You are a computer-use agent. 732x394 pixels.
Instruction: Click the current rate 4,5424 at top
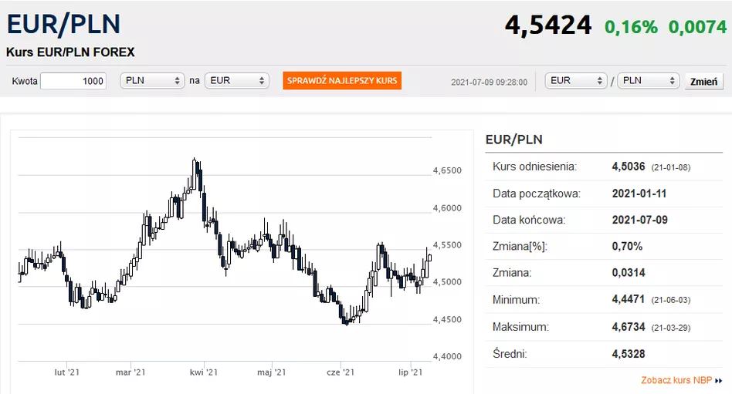[548, 25]
